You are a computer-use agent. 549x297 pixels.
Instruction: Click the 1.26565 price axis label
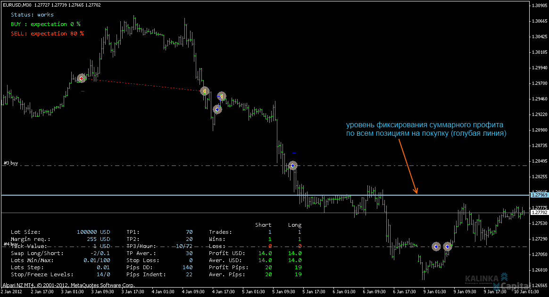(x=540, y=286)
